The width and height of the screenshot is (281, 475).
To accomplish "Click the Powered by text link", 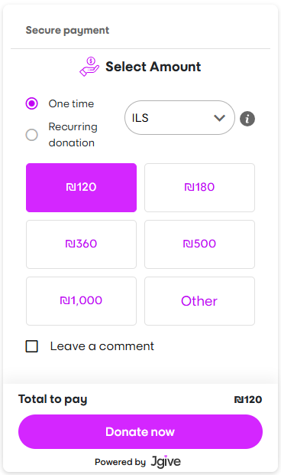I will pyautogui.click(x=120, y=462).
